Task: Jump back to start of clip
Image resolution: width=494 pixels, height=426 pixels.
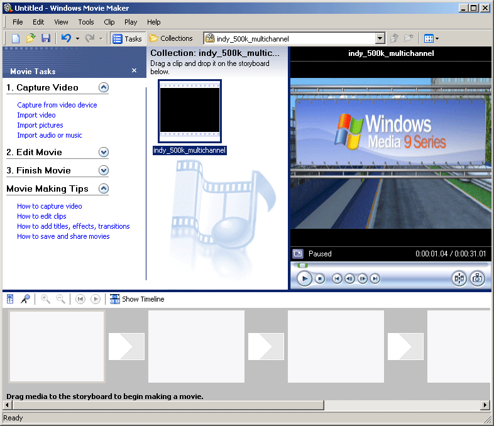Action: [x=337, y=278]
